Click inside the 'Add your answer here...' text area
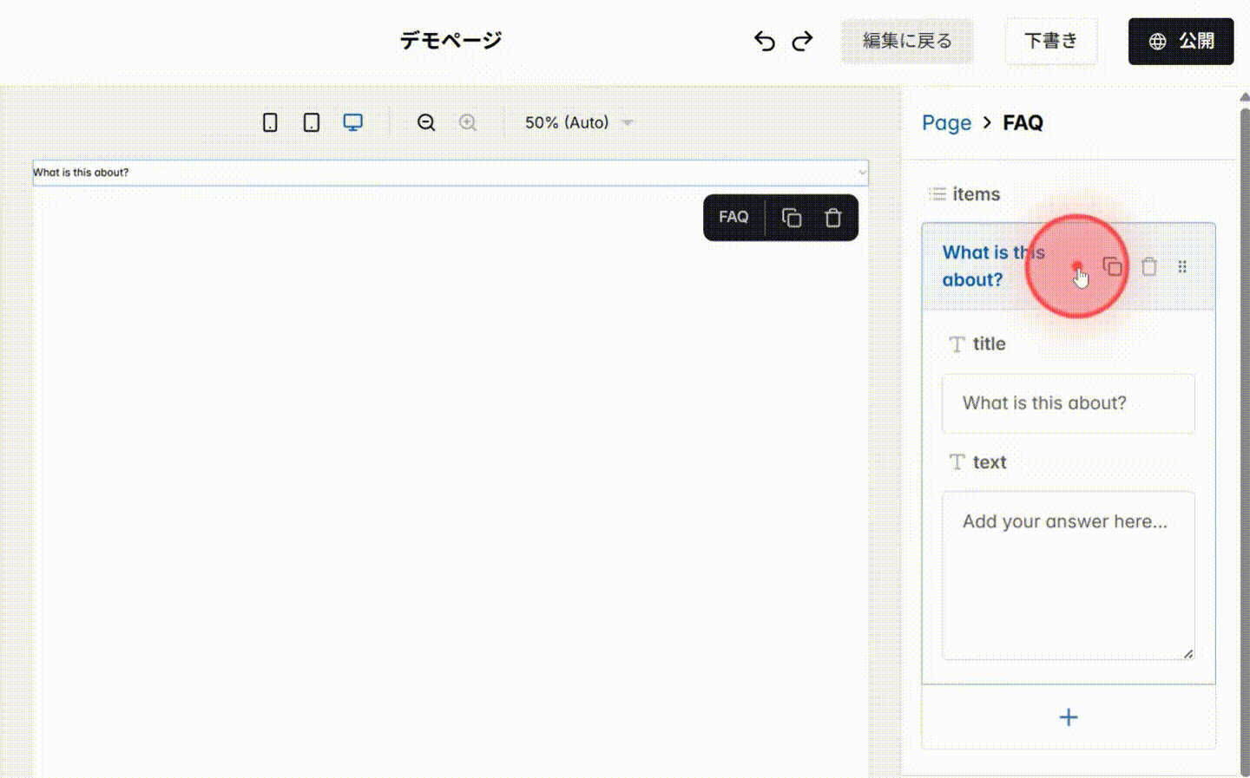Image resolution: width=1250 pixels, height=778 pixels. point(1069,572)
